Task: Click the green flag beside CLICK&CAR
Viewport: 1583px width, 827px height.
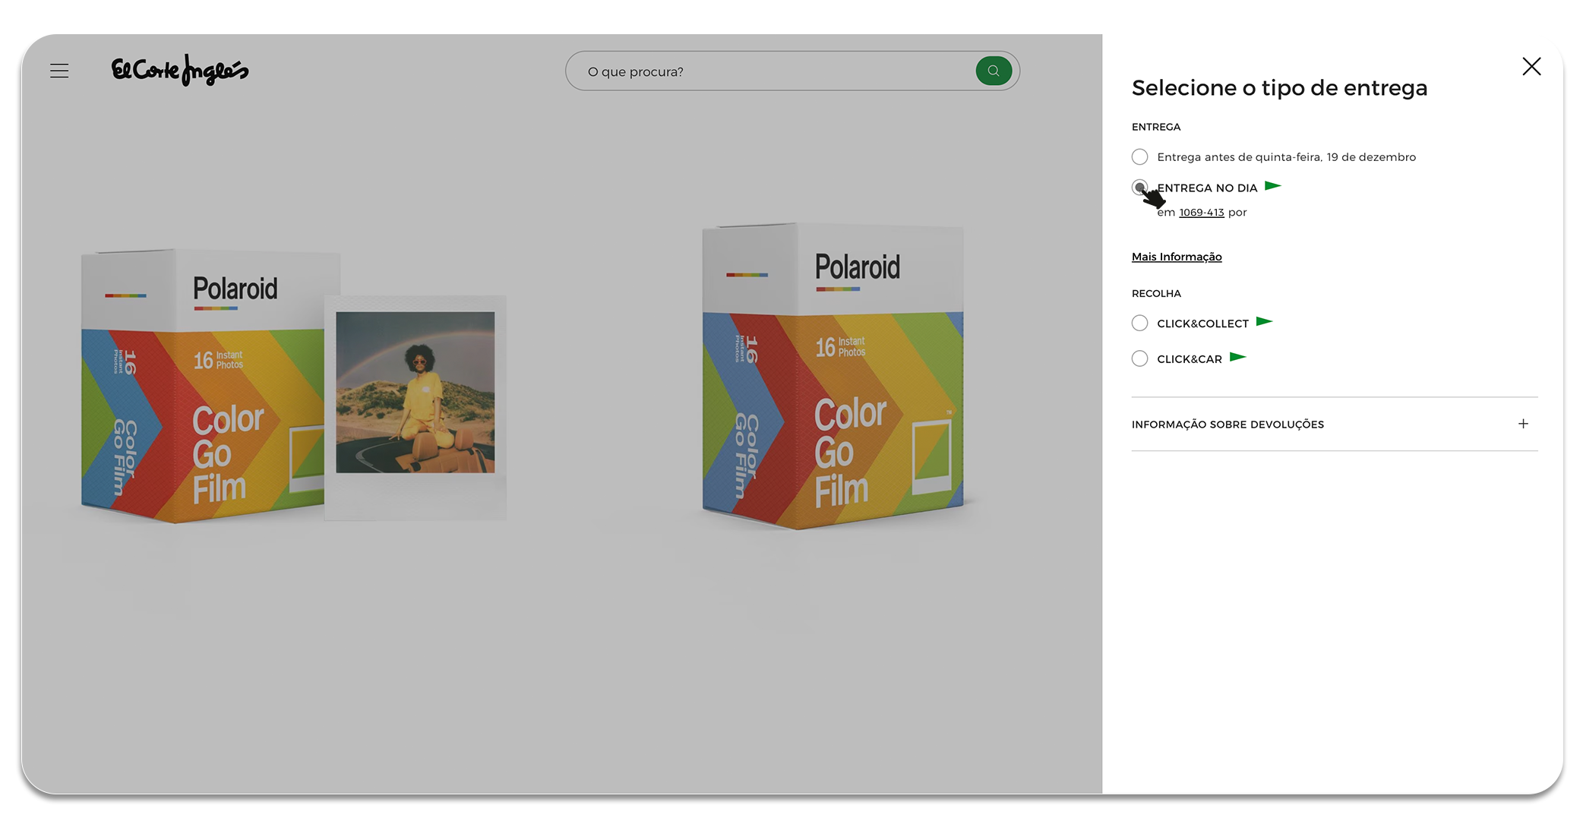Action: coord(1237,357)
